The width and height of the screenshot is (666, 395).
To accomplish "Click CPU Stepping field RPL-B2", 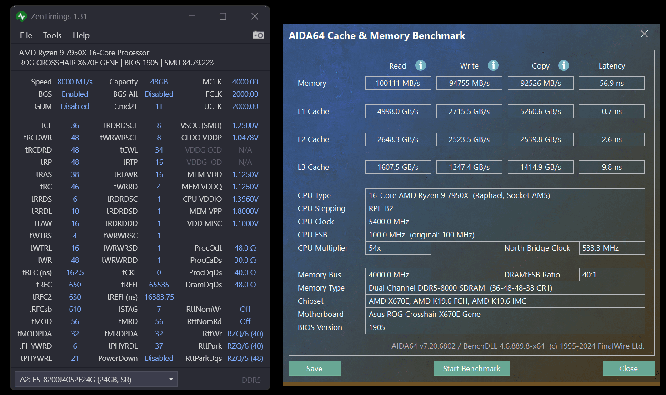I will click(x=505, y=208).
